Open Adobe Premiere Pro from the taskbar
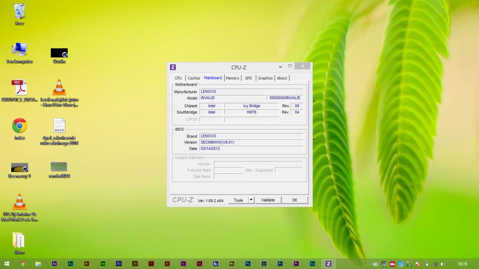479x269 pixels. pyautogui.click(x=296, y=264)
